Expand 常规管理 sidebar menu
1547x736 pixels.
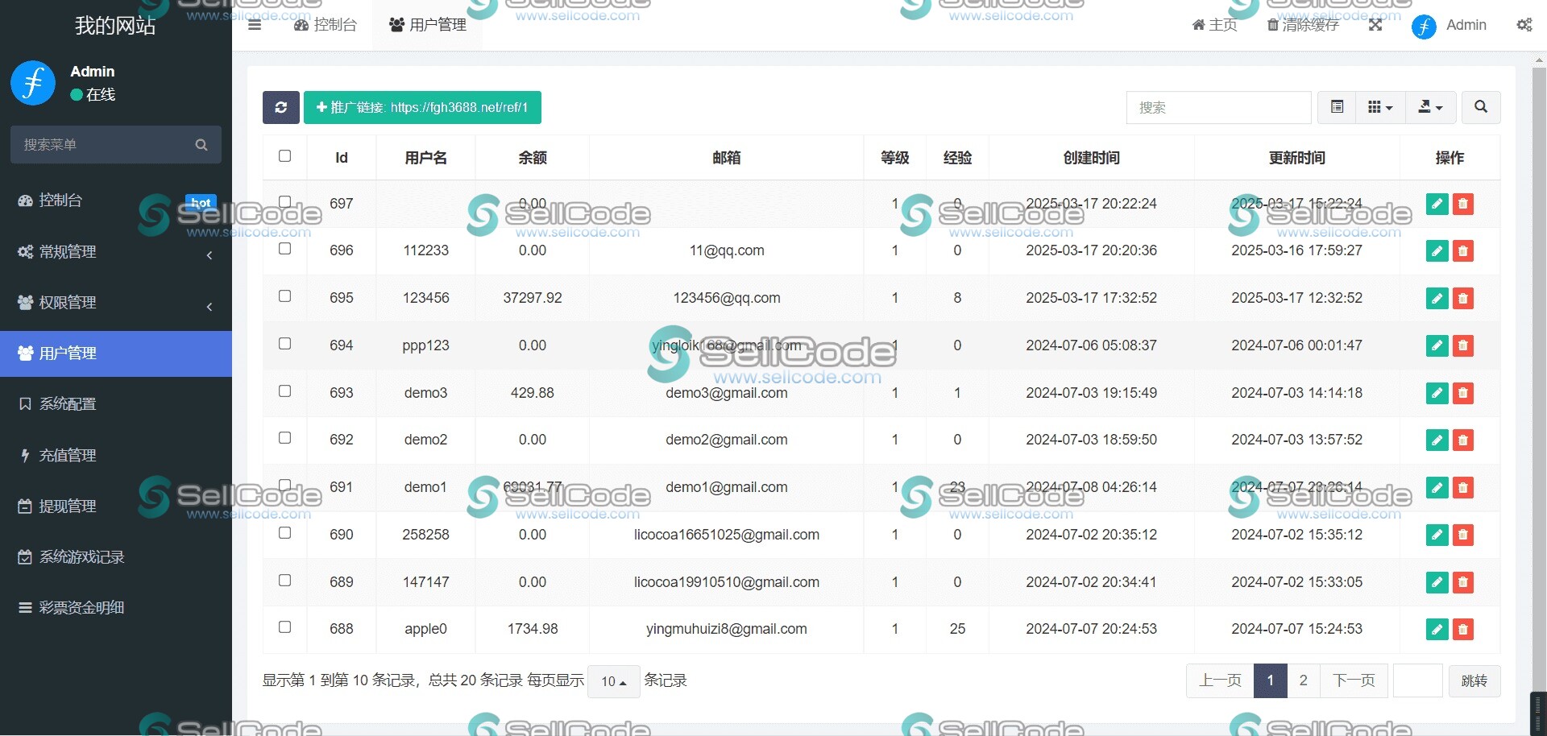(x=115, y=252)
